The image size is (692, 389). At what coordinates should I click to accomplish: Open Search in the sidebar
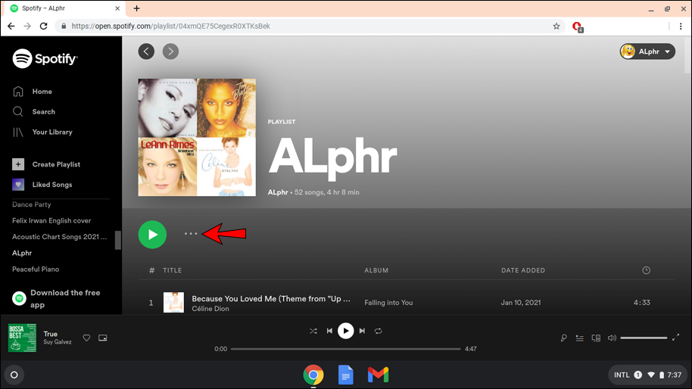point(43,111)
